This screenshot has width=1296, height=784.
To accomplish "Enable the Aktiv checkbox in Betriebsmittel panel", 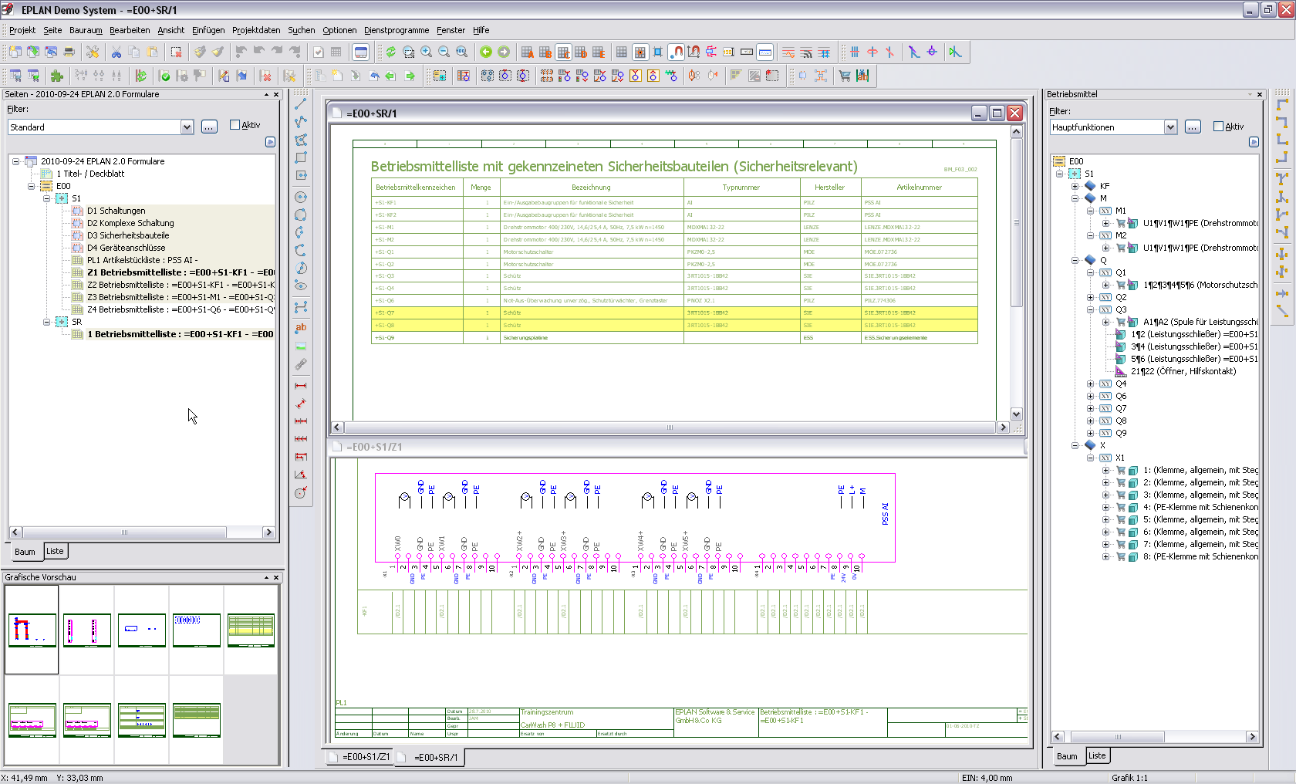I will click(x=1218, y=127).
